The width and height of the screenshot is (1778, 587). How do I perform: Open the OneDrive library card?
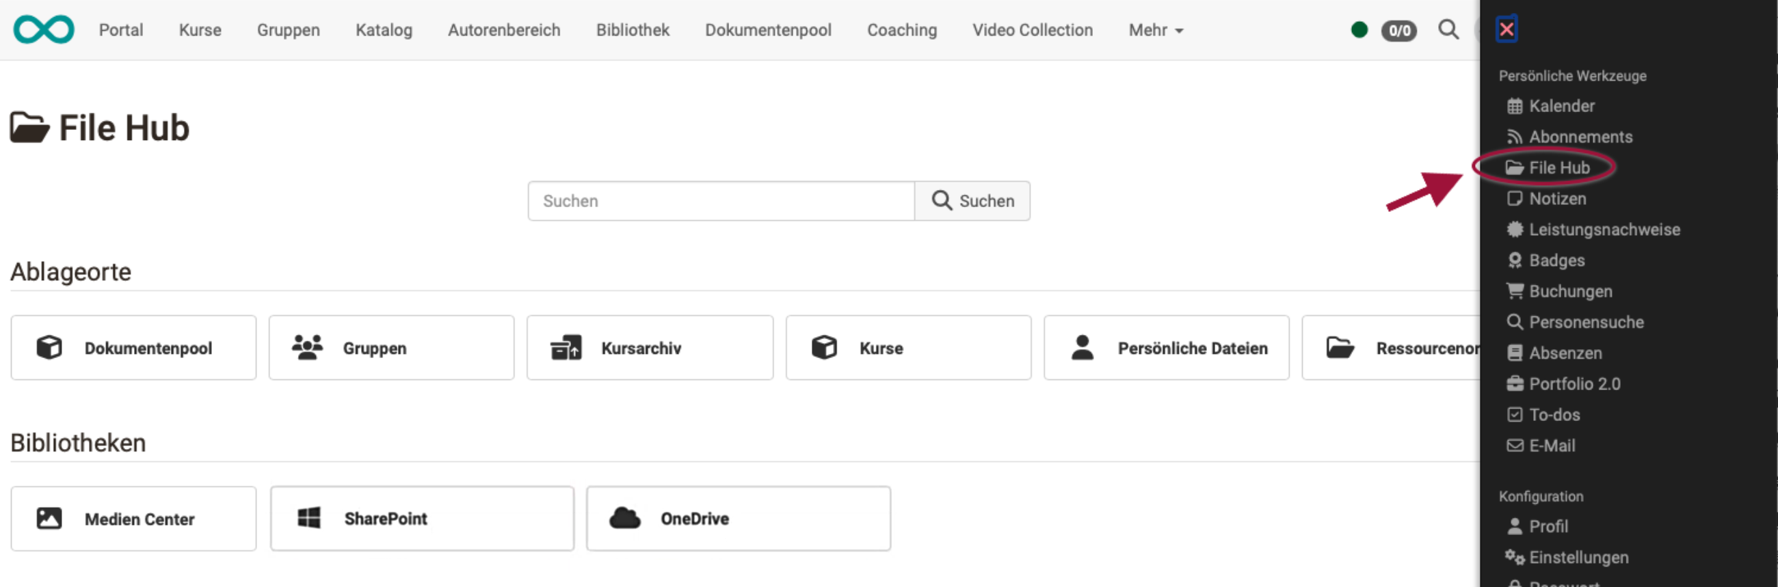click(739, 519)
